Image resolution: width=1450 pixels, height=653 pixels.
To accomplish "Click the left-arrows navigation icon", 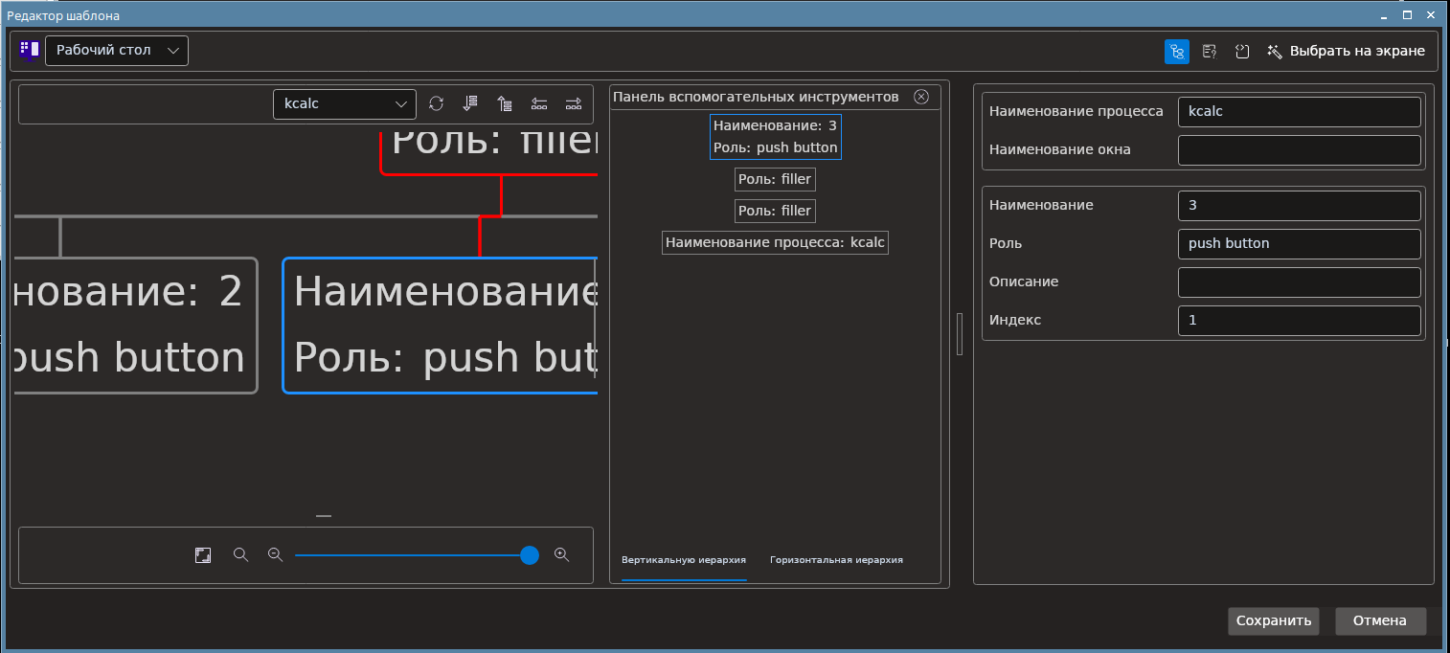I will [539, 103].
